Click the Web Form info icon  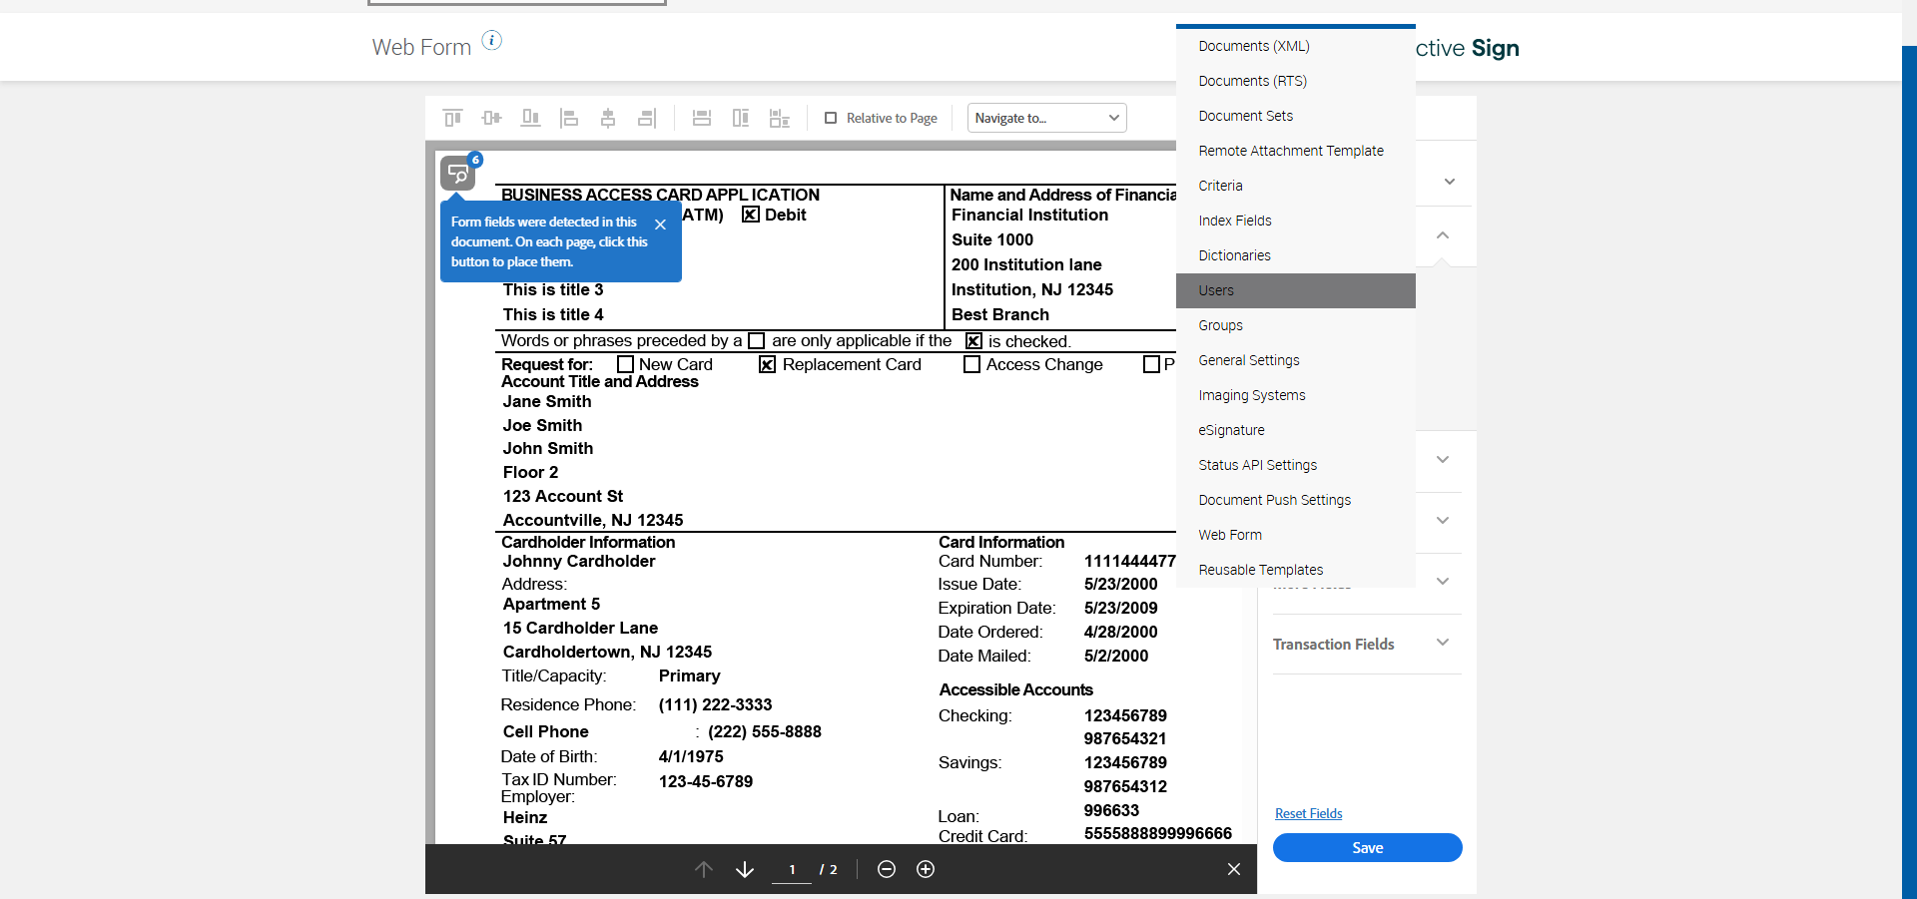pyautogui.click(x=492, y=41)
